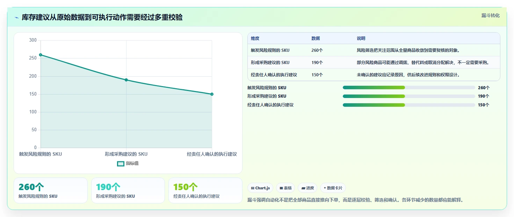Select table cell 经责任人确认的执行建议

coord(274,75)
